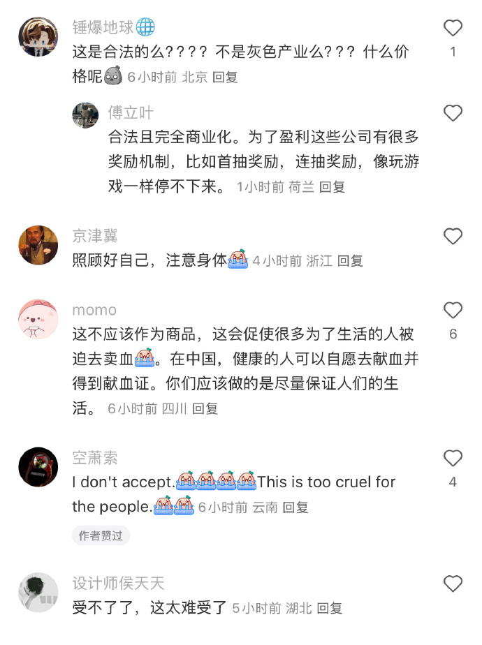
Task: Reply to 设计师侯天天's comment from 湖北
Action: [330, 608]
